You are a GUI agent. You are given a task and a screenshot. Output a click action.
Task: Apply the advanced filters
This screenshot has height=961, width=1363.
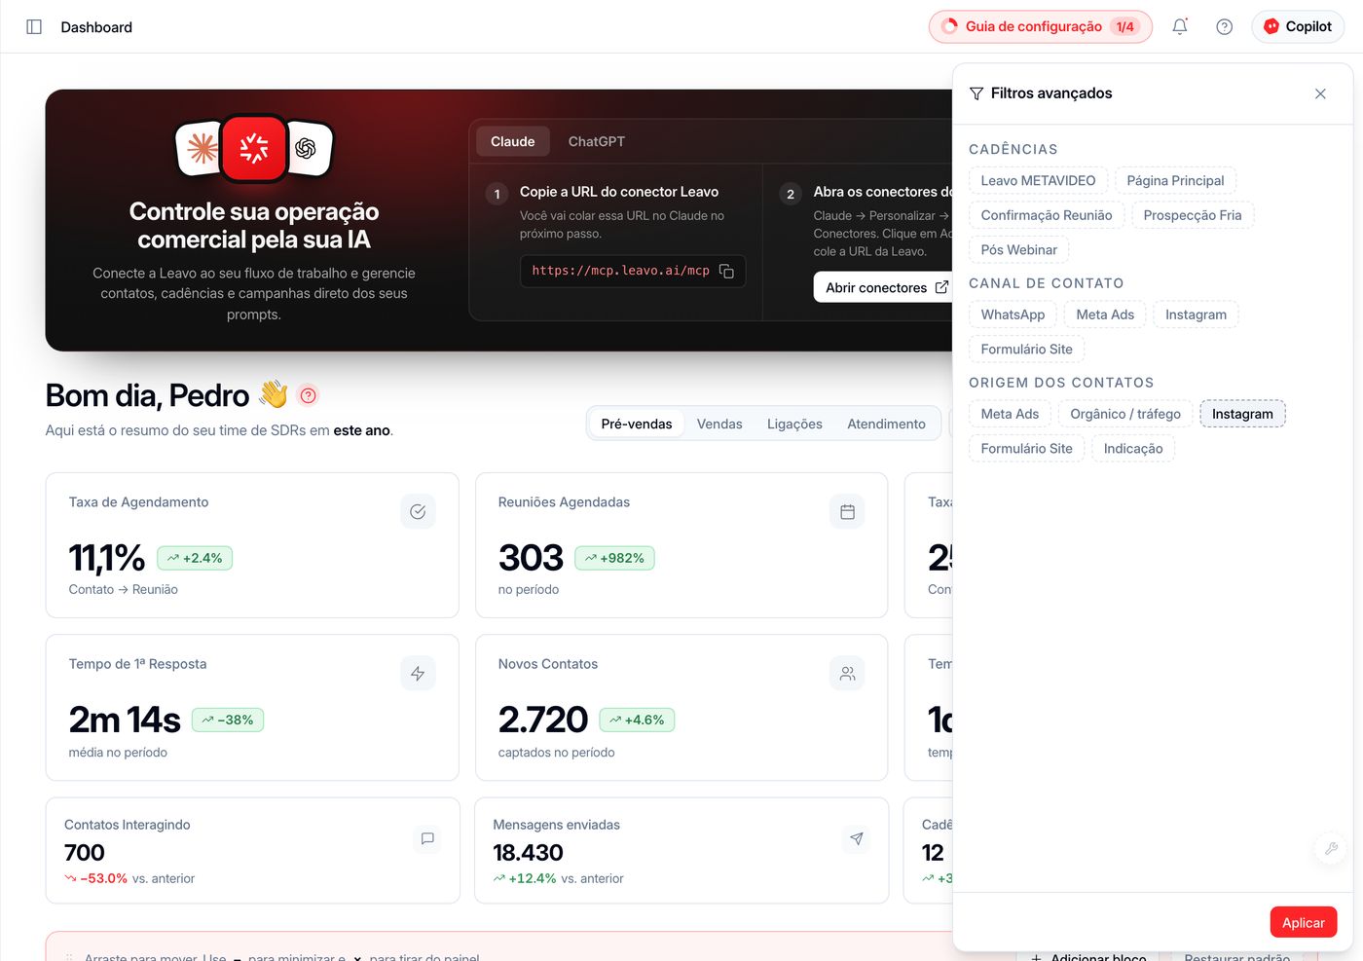pyautogui.click(x=1303, y=923)
